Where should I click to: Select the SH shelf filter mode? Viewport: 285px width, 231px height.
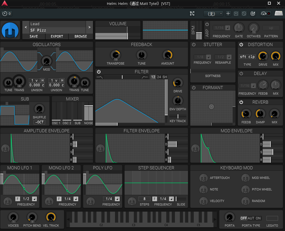pos(165,77)
